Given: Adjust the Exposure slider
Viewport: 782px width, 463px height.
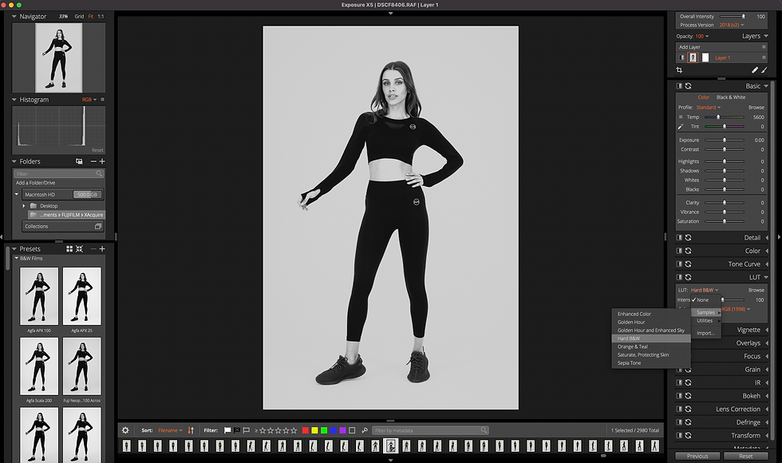Looking at the screenshot, I should coord(725,140).
